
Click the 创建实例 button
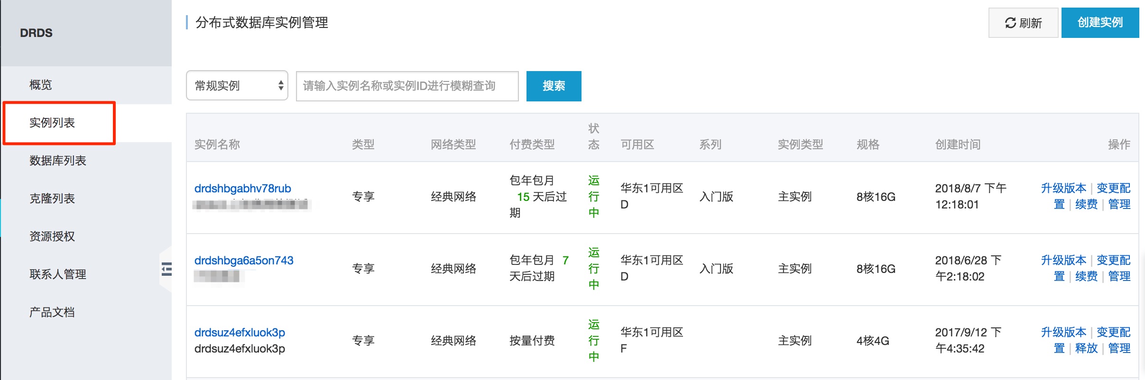(x=1100, y=23)
